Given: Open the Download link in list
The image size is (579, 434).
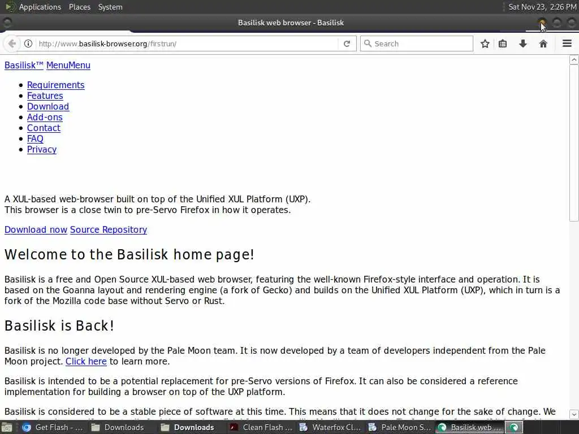Looking at the screenshot, I should coord(48,106).
